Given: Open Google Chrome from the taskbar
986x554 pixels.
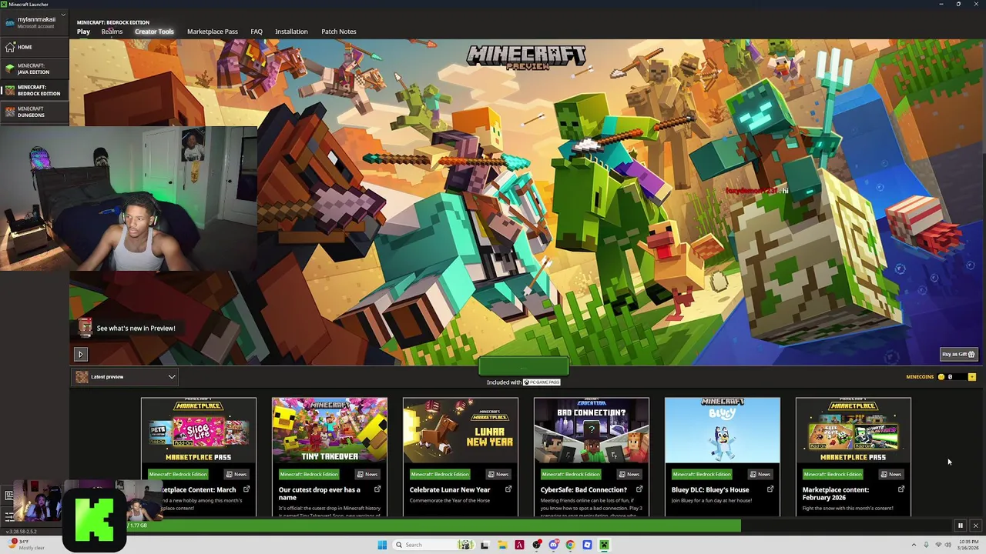Looking at the screenshot, I should [x=570, y=545].
